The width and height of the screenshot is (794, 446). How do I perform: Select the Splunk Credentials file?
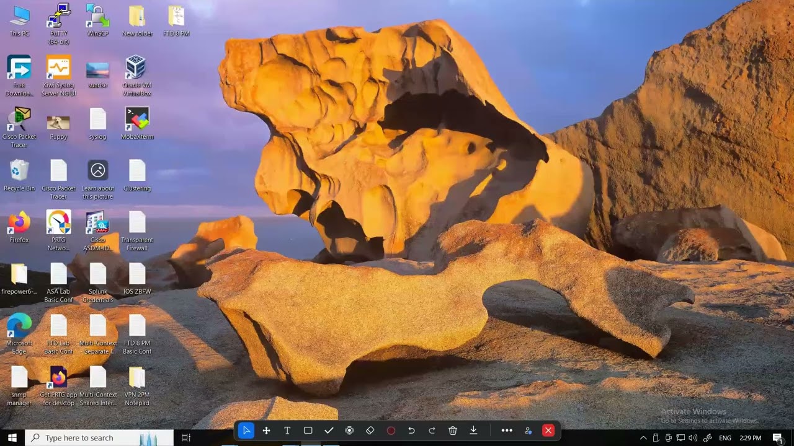point(98,283)
